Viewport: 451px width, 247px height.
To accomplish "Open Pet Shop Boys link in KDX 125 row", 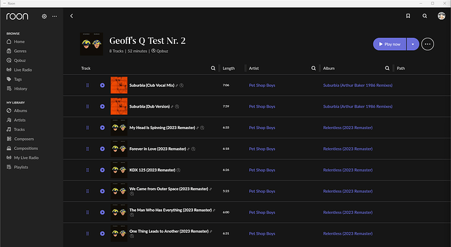I will pos(262,170).
